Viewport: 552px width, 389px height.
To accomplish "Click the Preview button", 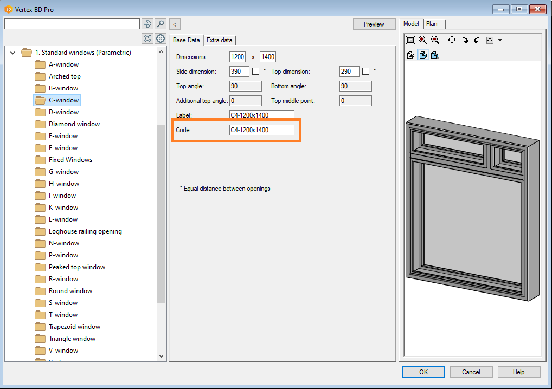I will tap(374, 24).
